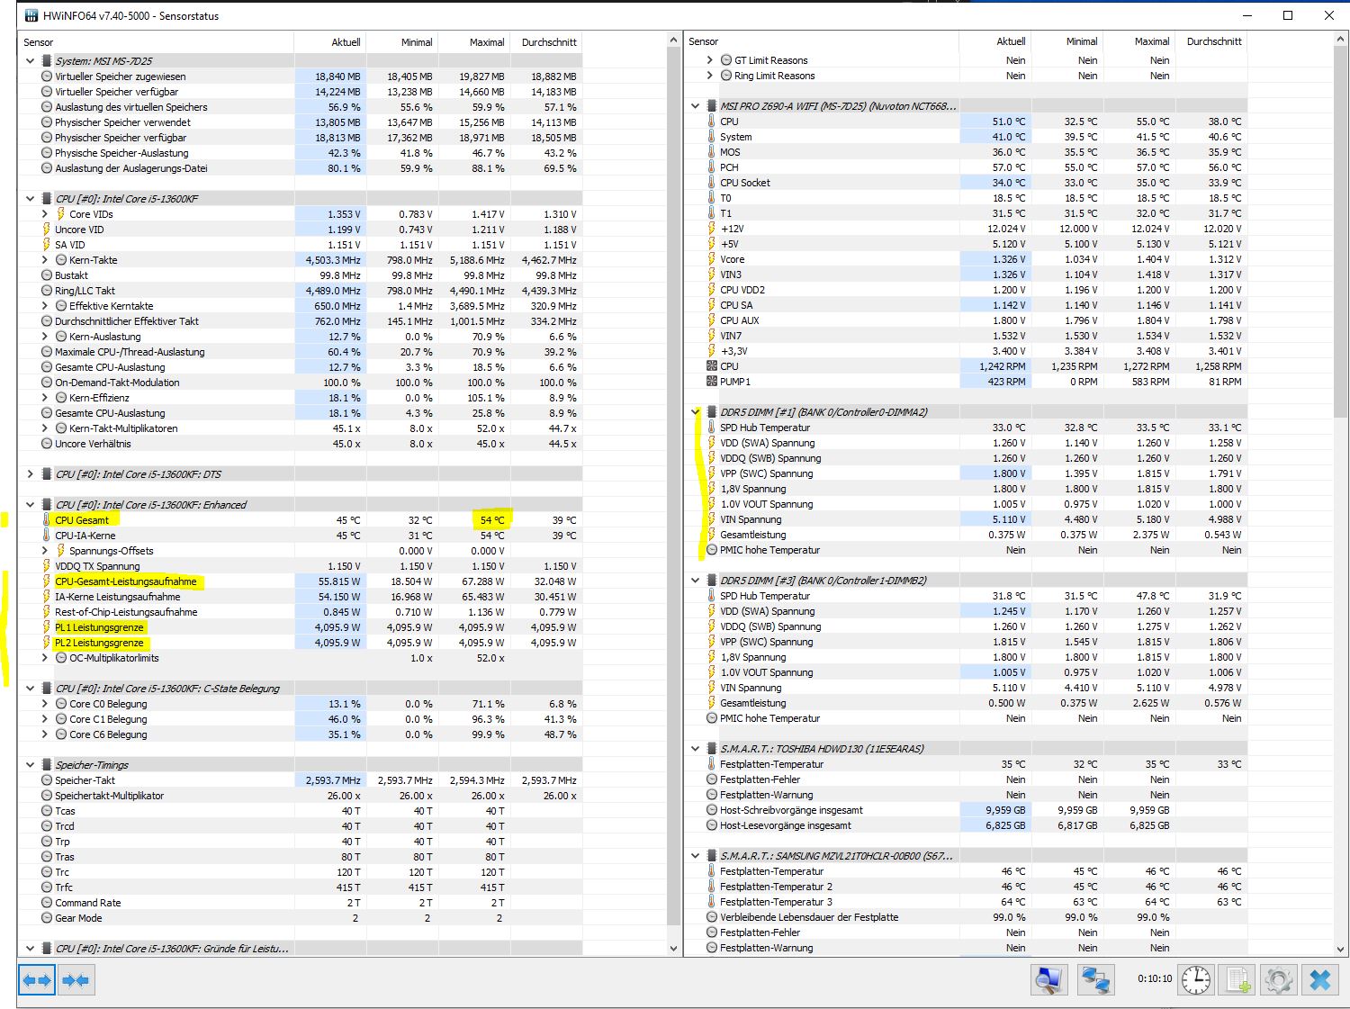Collapse the Speicher-Timings group

click(x=30, y=765)
